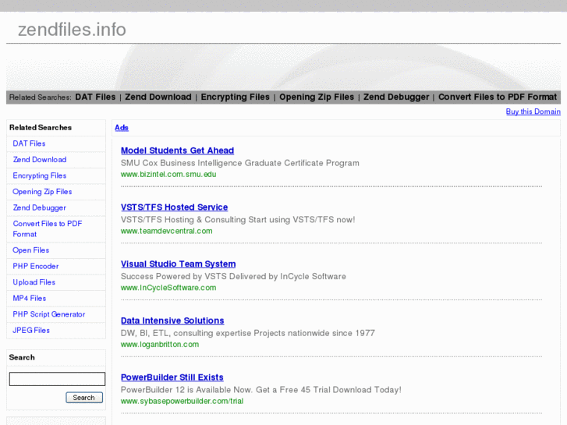The image size is (567, 425).
Task: Select 'Zend Download' in top related searches bar
Action: click(158, 97)
